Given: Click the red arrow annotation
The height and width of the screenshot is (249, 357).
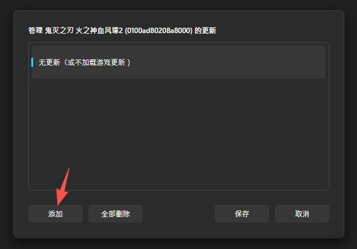Looking at the screenshot, I should tap(63, 186).
